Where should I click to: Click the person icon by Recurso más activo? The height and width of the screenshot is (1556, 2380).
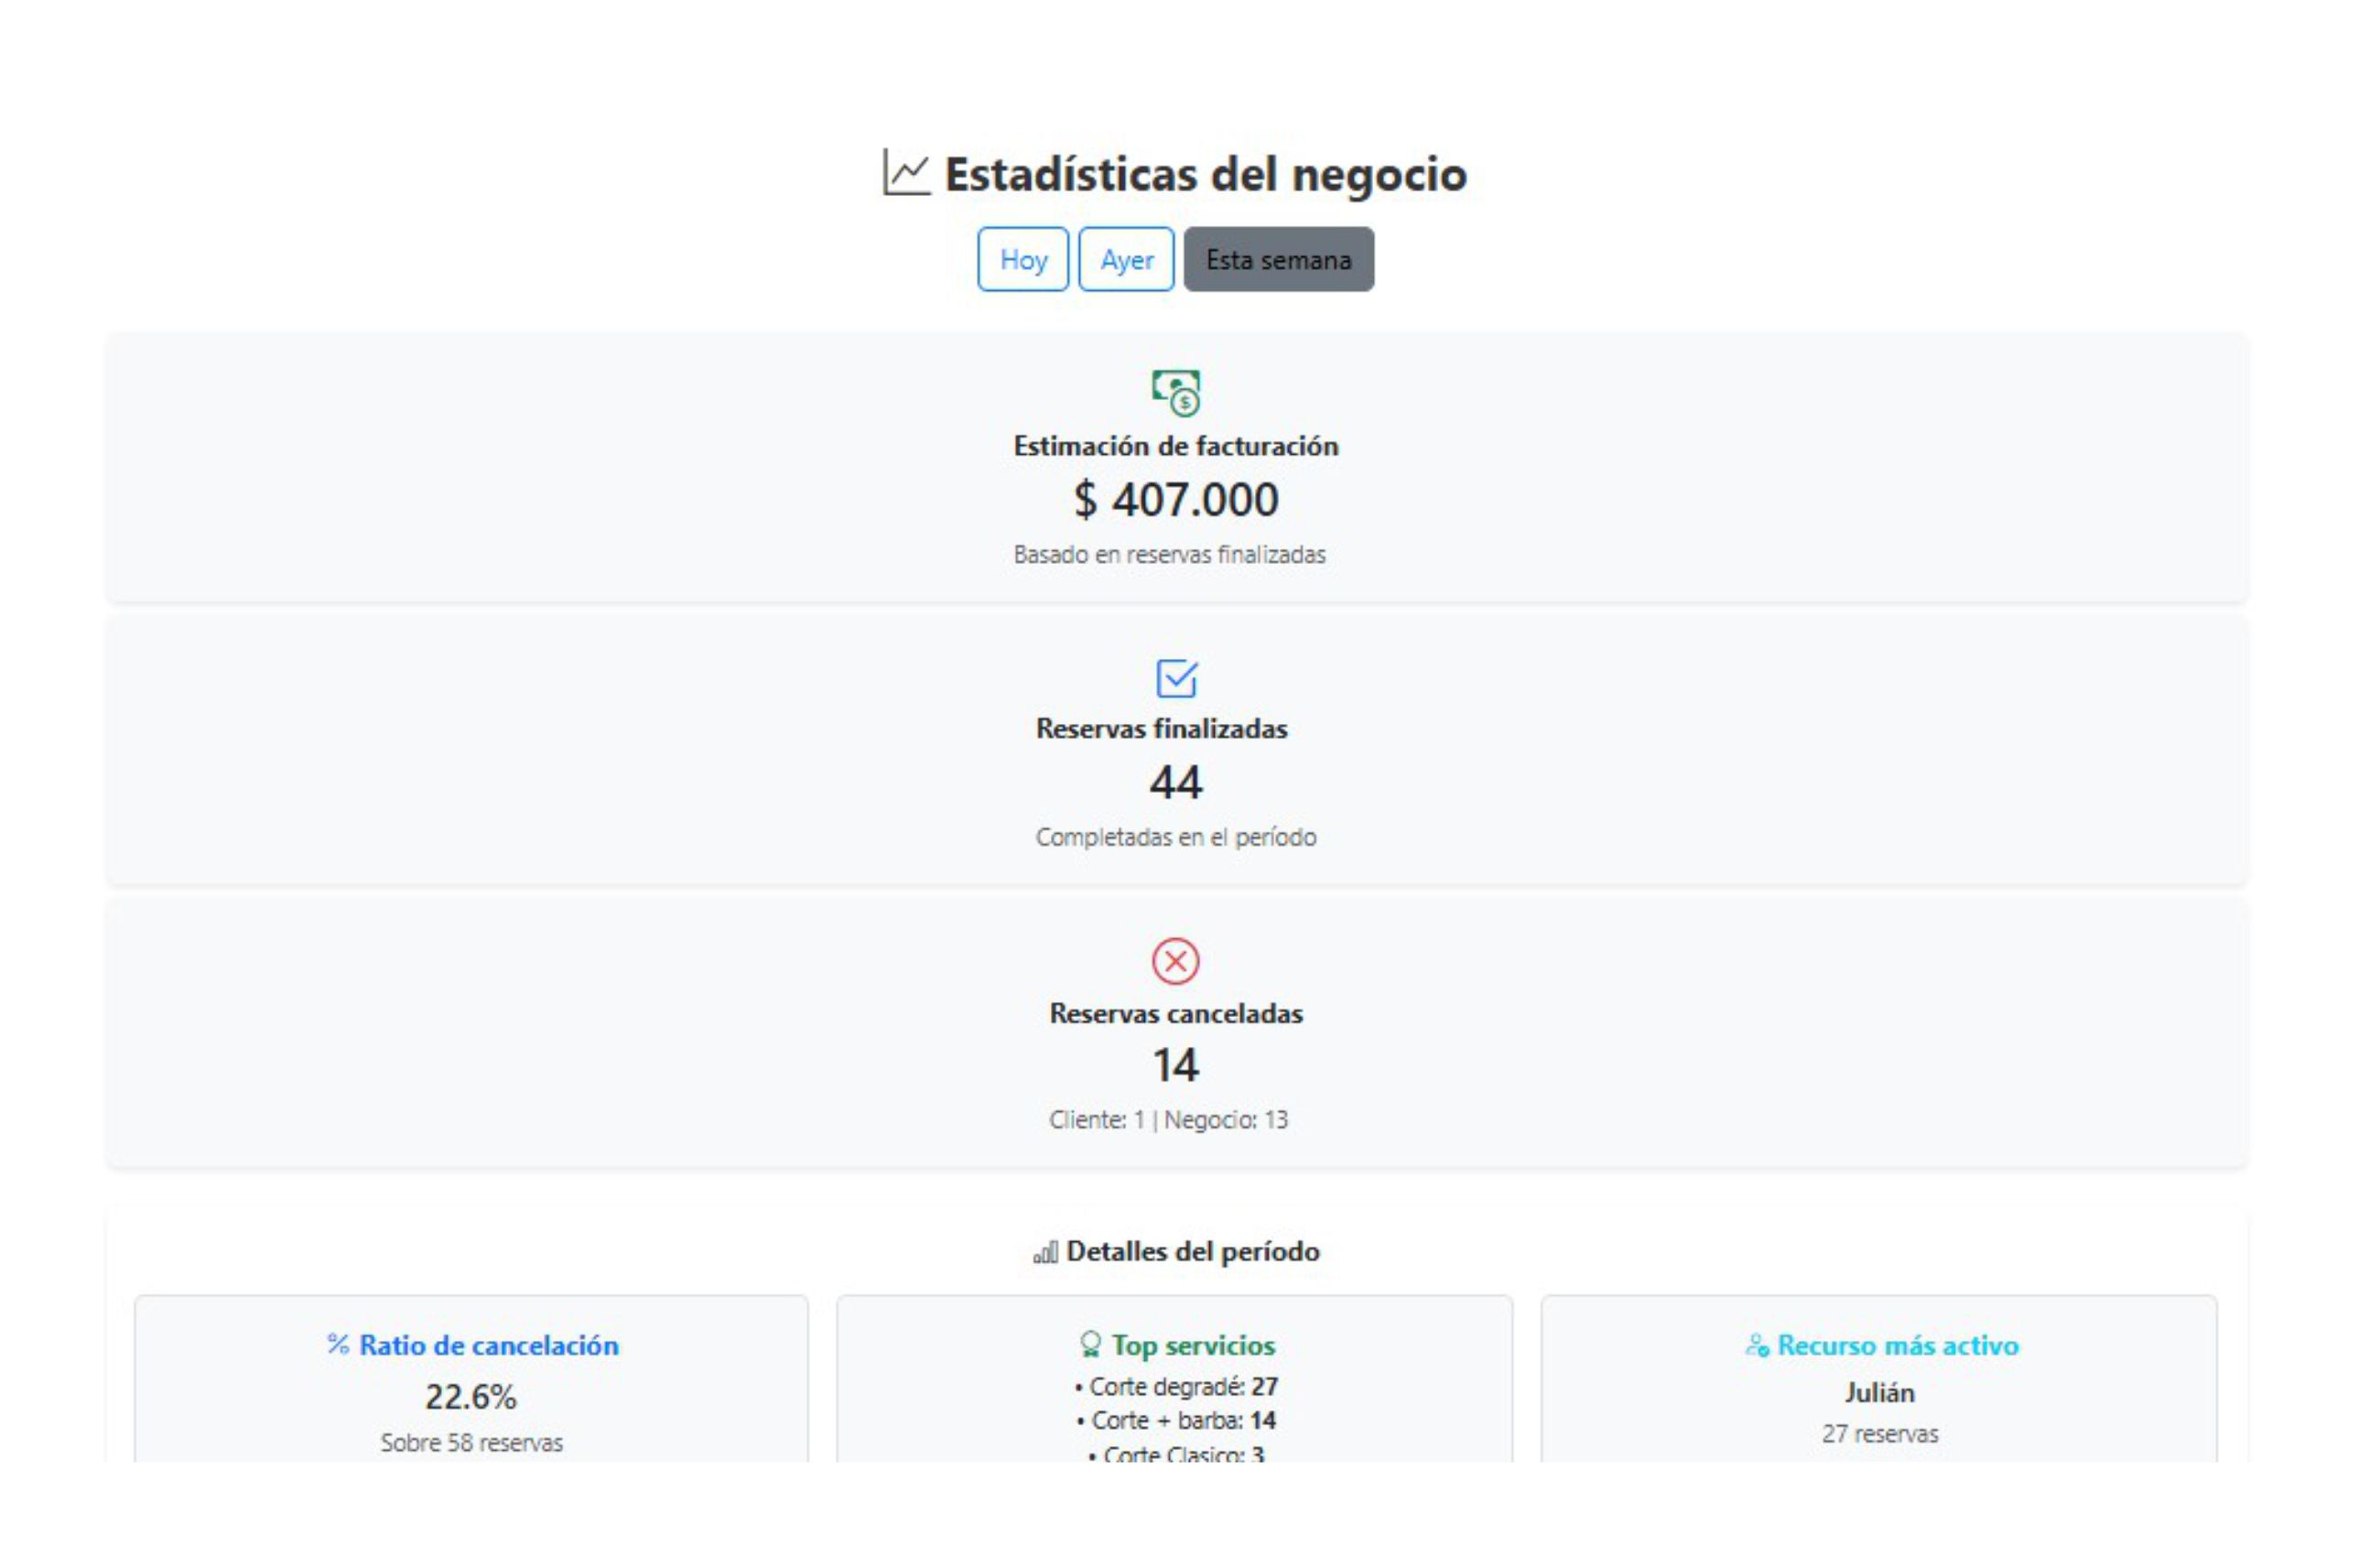coord(1757,1346)
